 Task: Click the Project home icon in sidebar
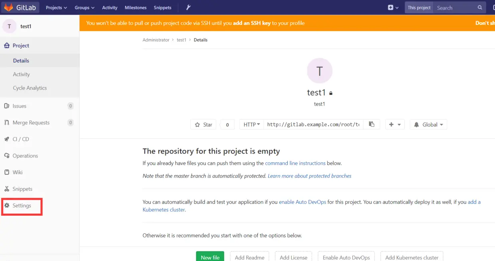coord(6,46)
